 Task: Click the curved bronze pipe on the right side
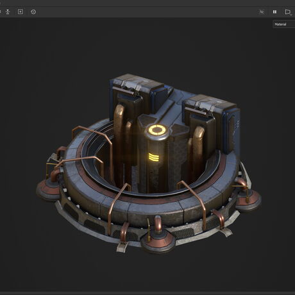point(198,147)
